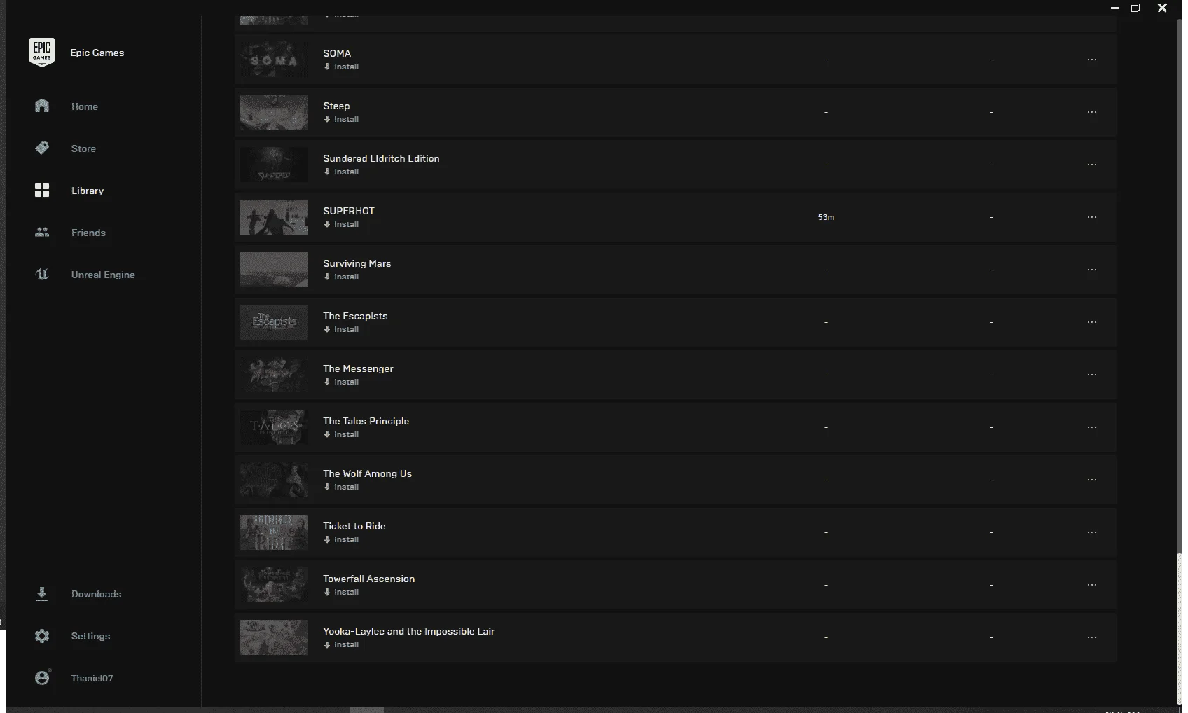This screenshot has width=1188, height=713.
Task: Open more options for The Wolf Among Us
Action: pos(1092,480)
